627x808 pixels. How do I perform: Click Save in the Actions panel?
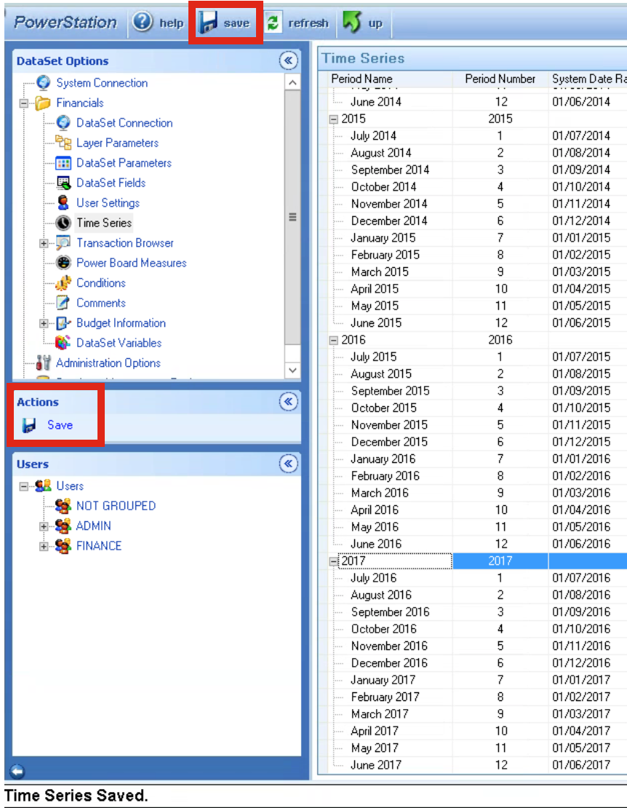coord(59,425)
